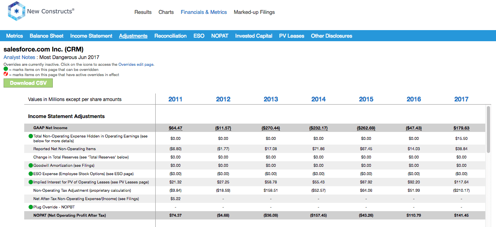Open the Overrides edit page link
The image size is (496, 227).
135,64
